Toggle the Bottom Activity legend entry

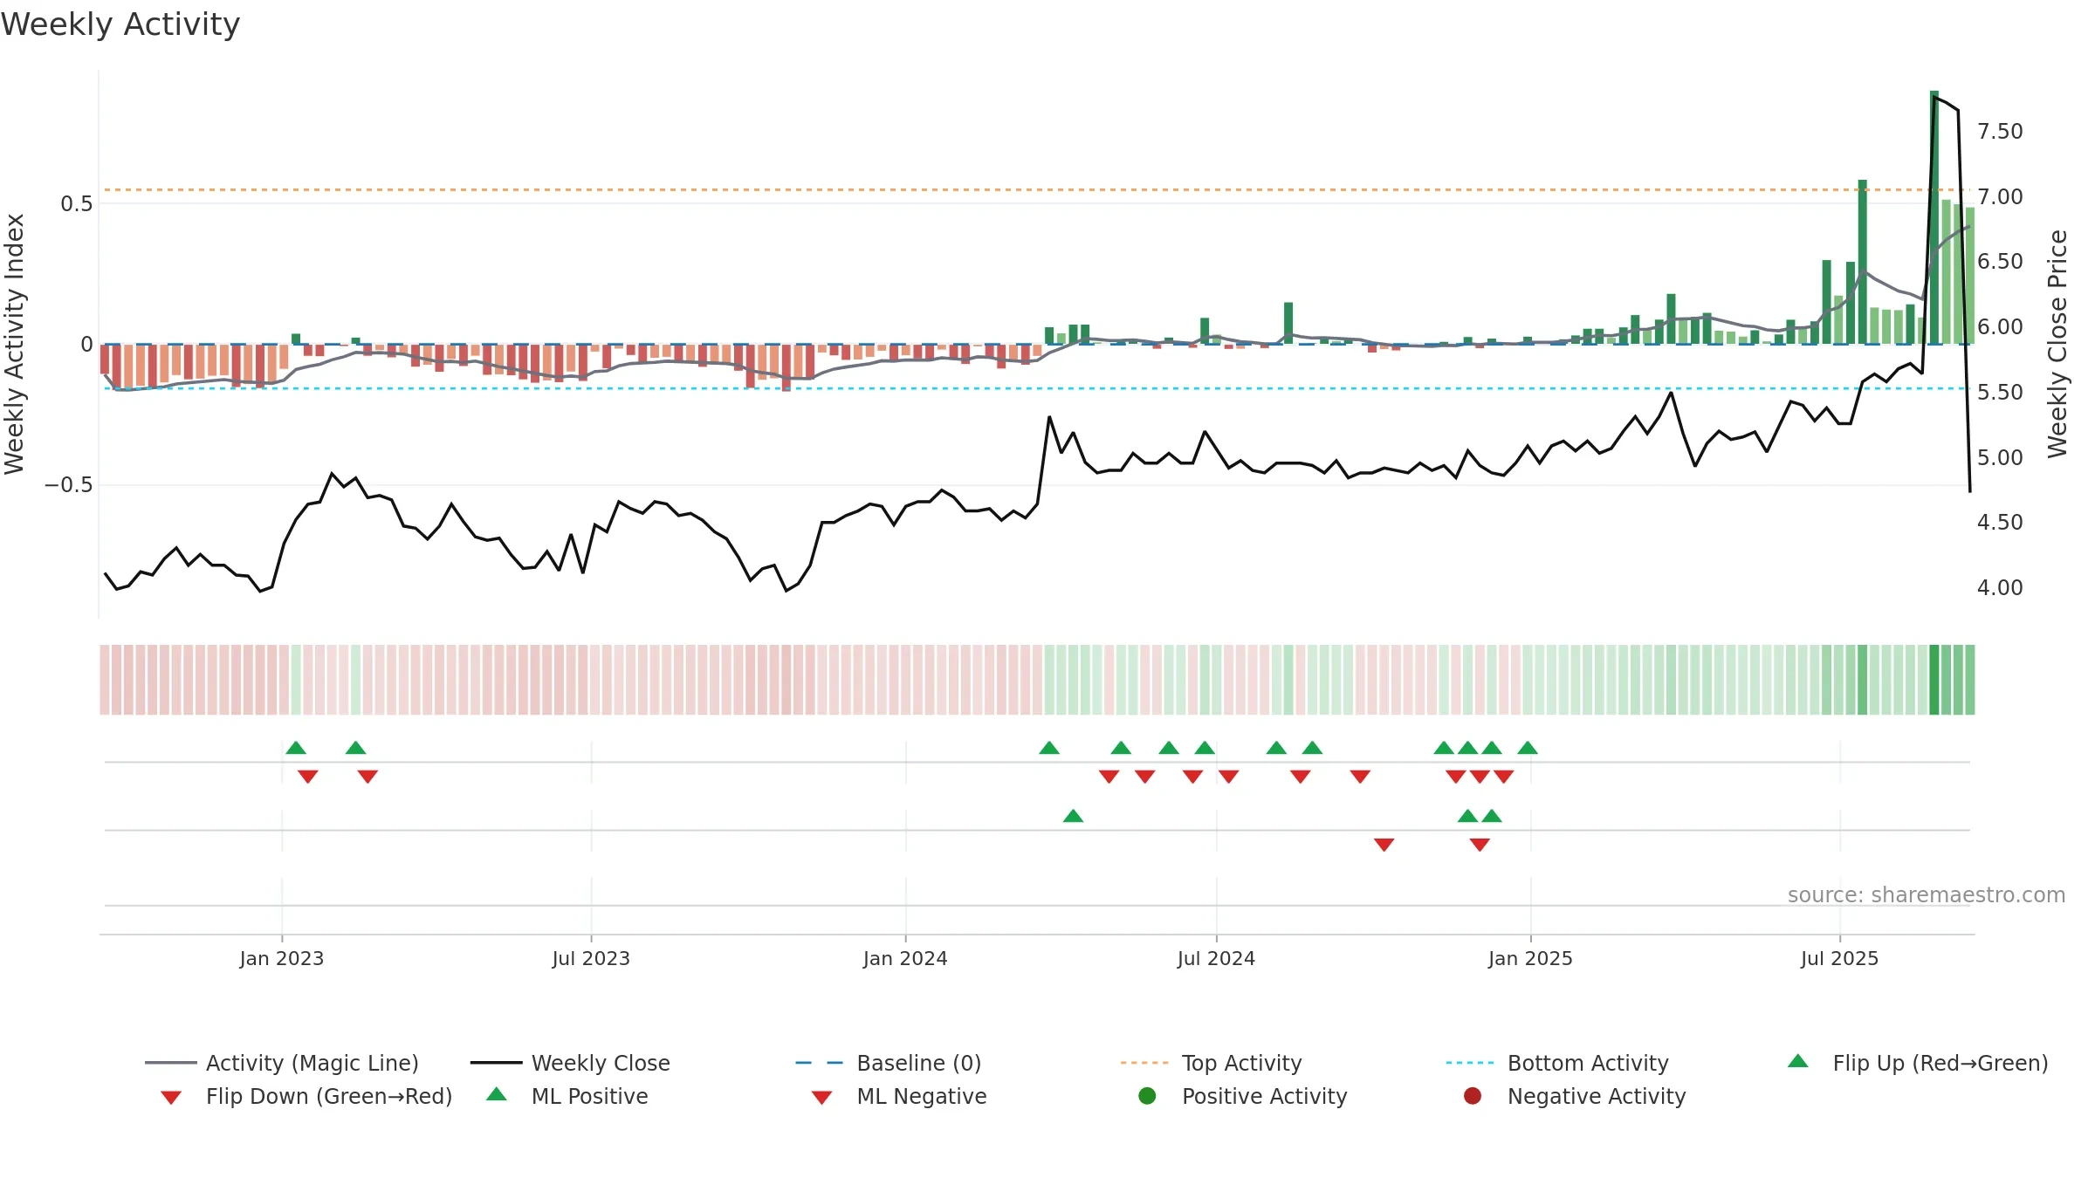pyautogui.click(x=1557, y=1063)
